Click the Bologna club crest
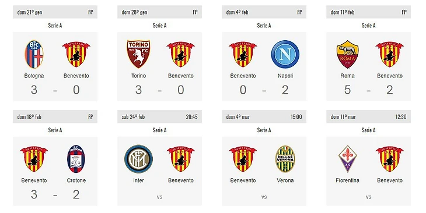Screen dimensions: 426x213 34,54
